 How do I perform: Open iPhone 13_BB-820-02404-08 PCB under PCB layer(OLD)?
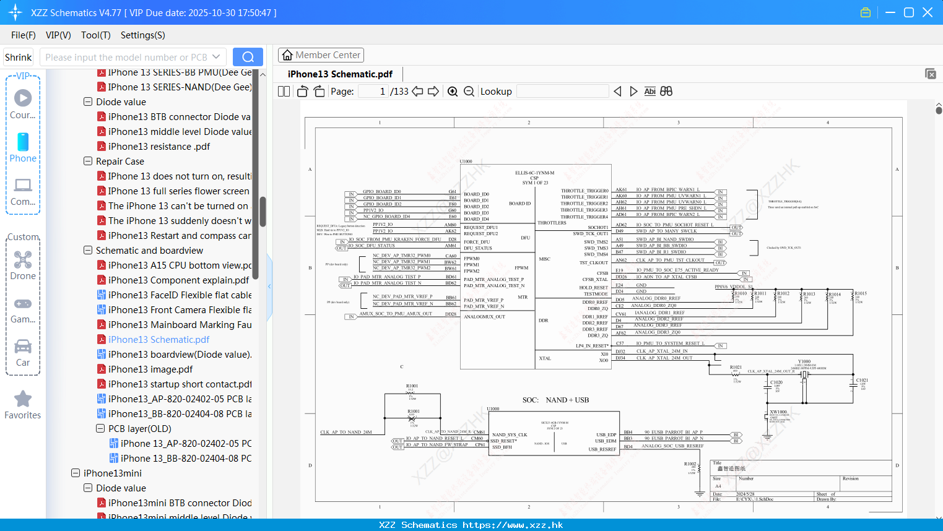tap(180, 458)
